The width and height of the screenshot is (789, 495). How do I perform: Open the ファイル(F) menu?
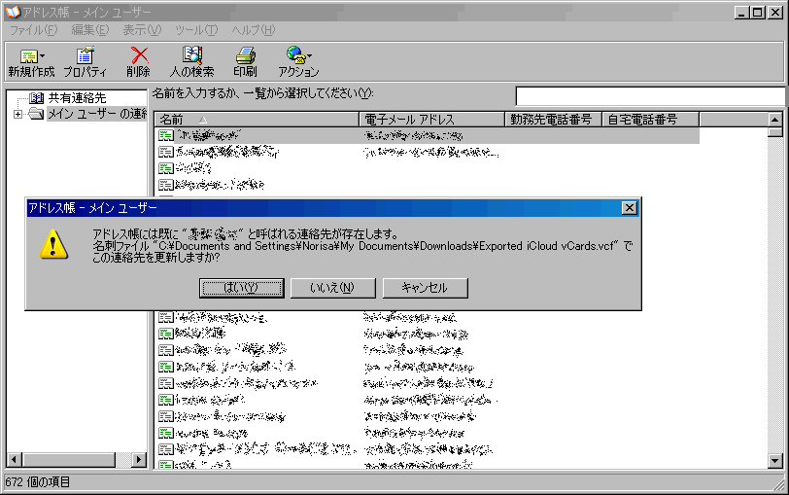(34, 30)
